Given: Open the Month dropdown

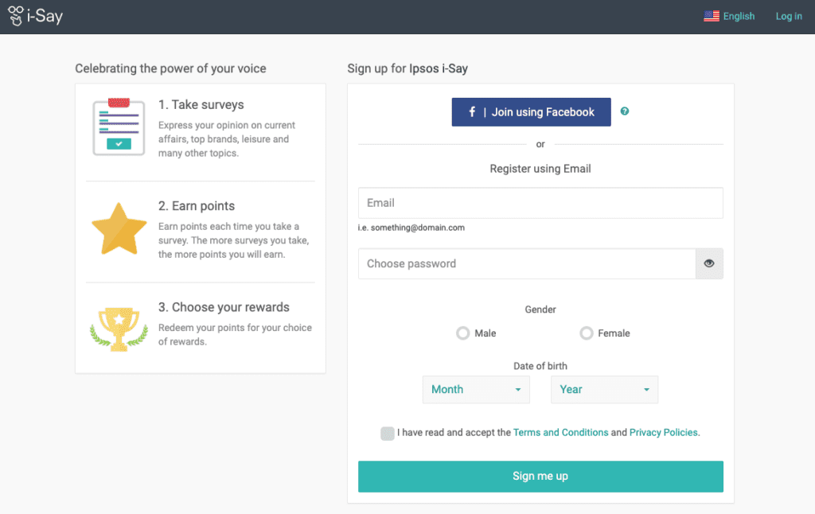Looking at the screenshot, I should [476, 389].
